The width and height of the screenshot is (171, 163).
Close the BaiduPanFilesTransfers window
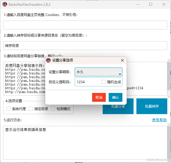tap(164, 5)
